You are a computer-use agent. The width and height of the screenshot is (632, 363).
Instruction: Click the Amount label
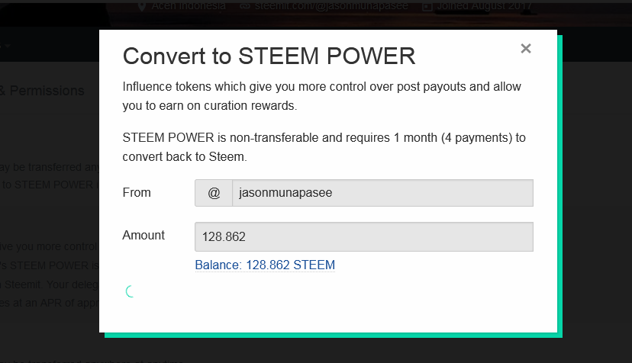[143, 236]
